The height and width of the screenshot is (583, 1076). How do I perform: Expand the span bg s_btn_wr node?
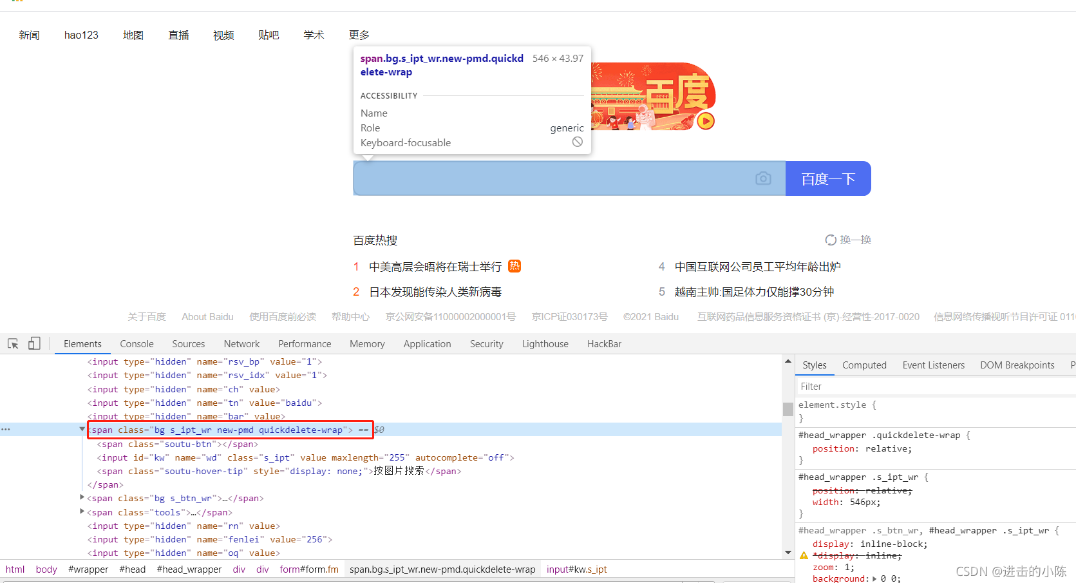point(82,497)
